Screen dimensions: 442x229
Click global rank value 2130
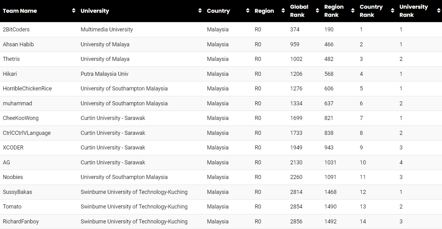tap(296, 163)
